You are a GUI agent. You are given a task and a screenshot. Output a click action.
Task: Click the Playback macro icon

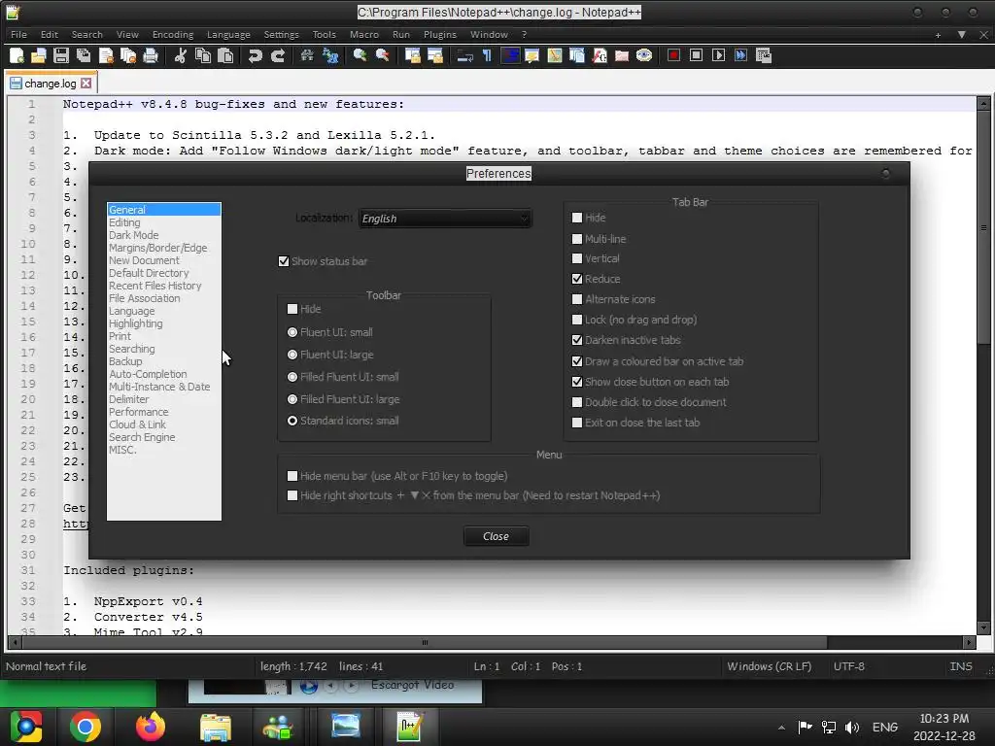click(718, 55)
